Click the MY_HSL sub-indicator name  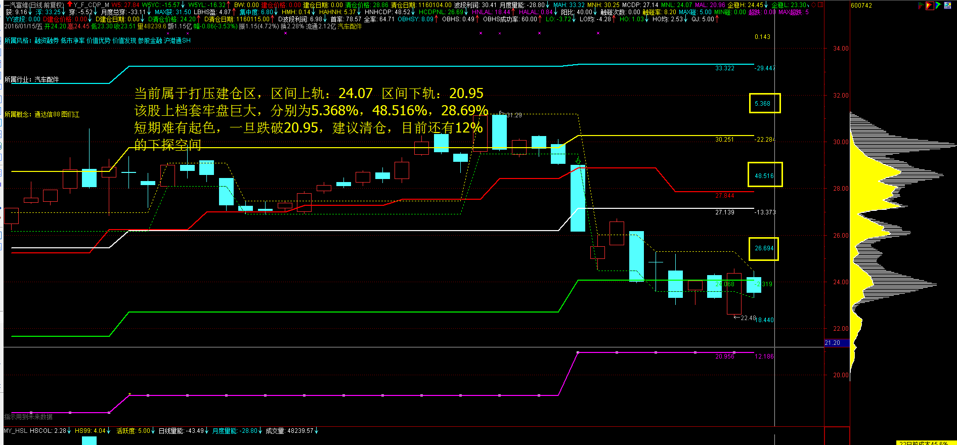(16, 431)
